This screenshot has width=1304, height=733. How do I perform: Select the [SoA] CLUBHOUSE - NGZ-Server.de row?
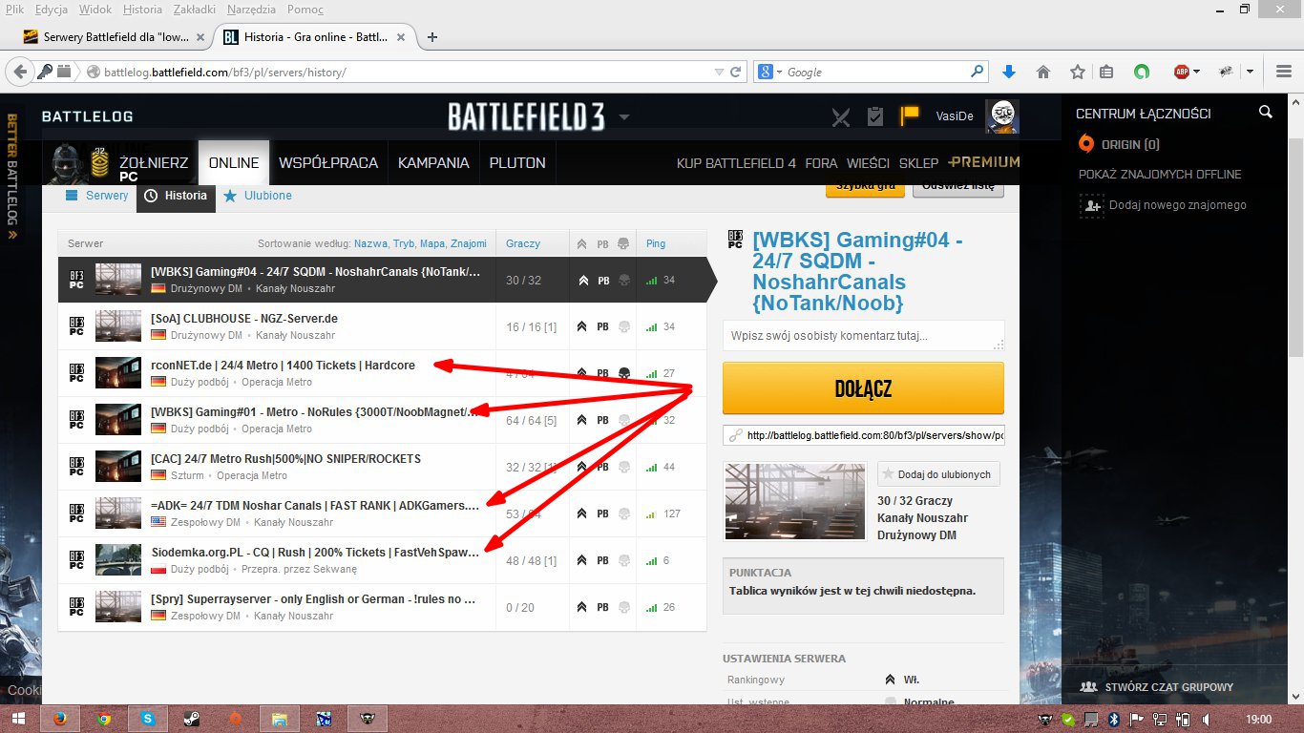point(382,326)
